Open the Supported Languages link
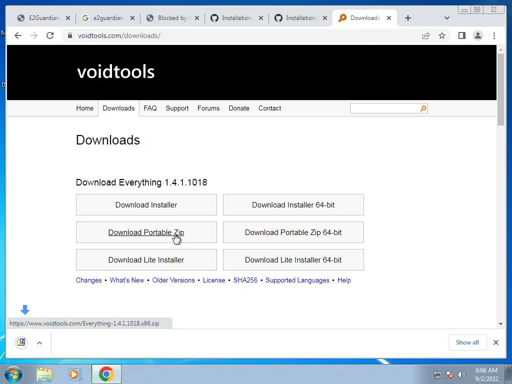Screen dimensions: 512x384 pos(297,280)
